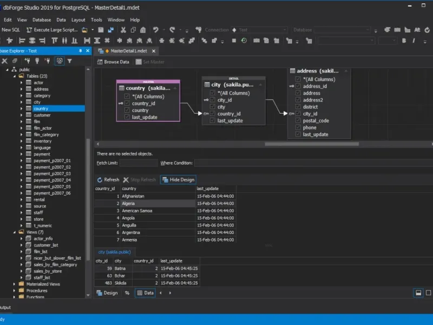Click the country column header in grid
This screenshot has width=433, height=325.
pyautogui.click(x=158, y=188)
